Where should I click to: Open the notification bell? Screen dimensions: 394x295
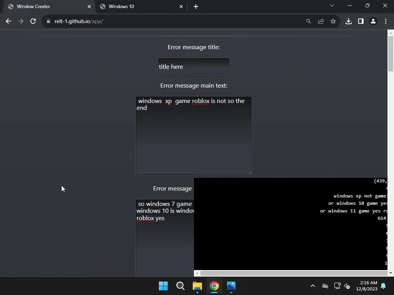(x=384, y=286)
